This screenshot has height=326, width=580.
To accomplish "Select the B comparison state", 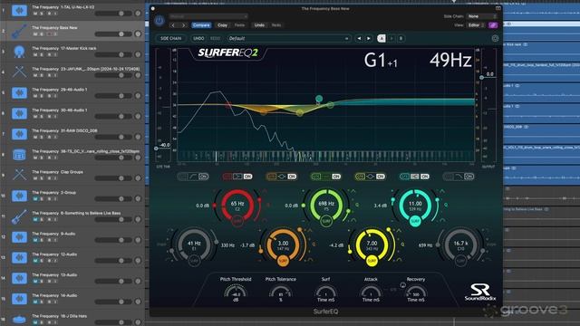I will click(401, 38).
